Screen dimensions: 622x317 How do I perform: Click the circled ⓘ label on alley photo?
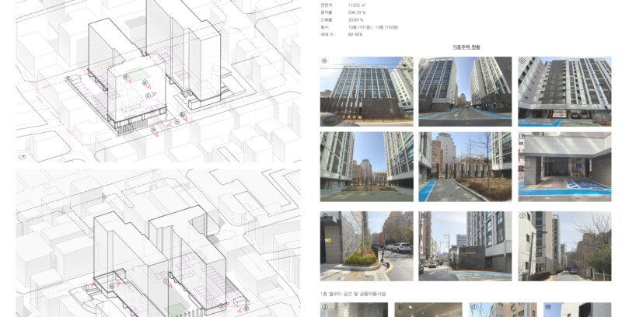tap(522, 216)
